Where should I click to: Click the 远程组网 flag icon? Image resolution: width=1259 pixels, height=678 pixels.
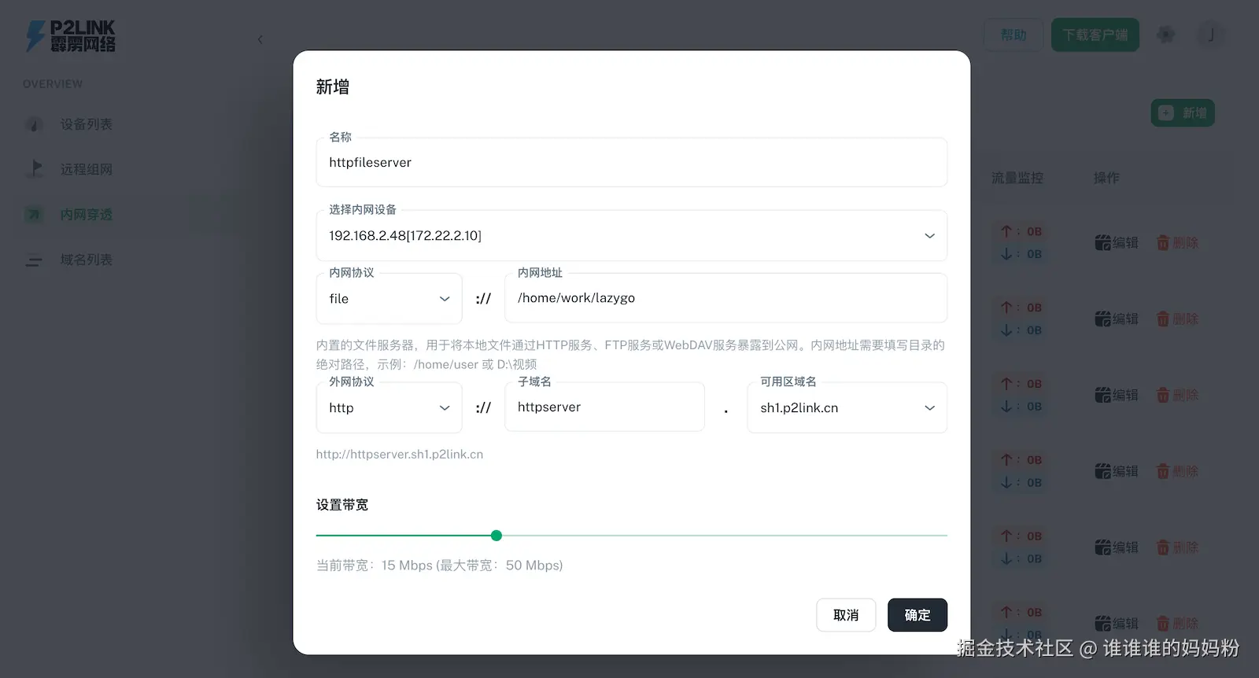[34, 169]
